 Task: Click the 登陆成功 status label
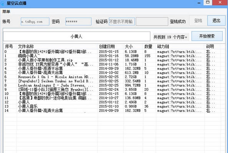(x=178, y=22)
